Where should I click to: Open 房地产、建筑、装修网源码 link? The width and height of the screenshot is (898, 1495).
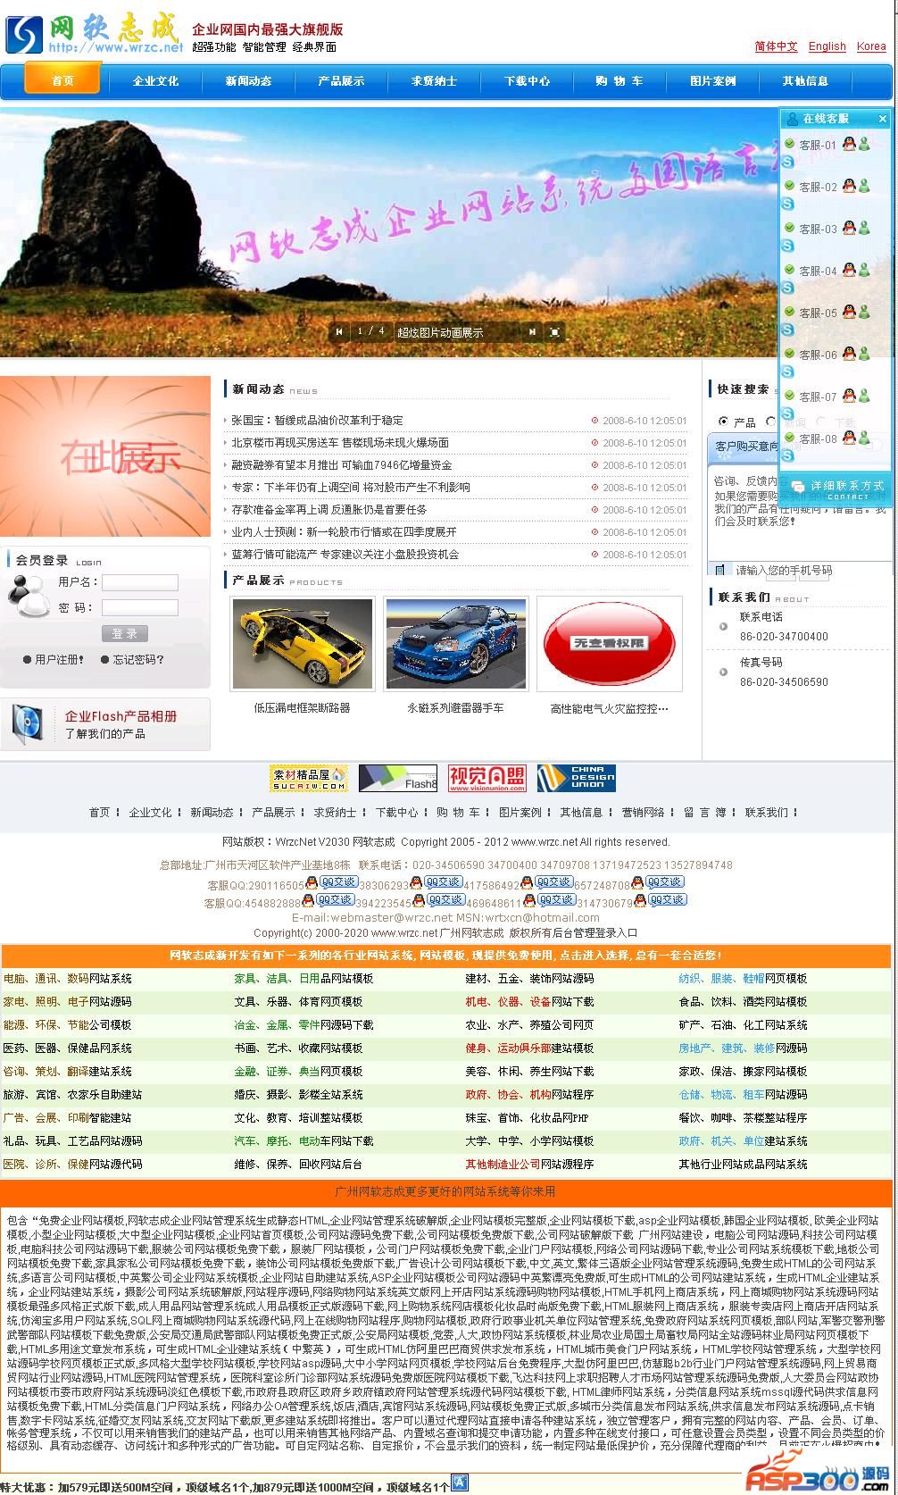coord(743,1048)
